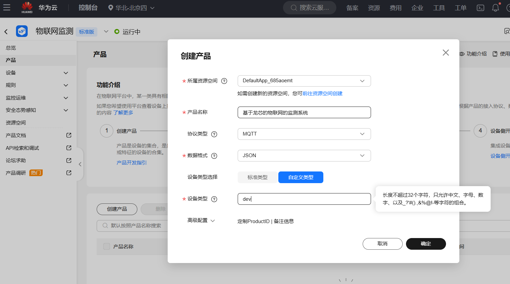Click the help tooltip icon beside 设备类型
This screenshot has height=284, width=510.
click(215, 199)
